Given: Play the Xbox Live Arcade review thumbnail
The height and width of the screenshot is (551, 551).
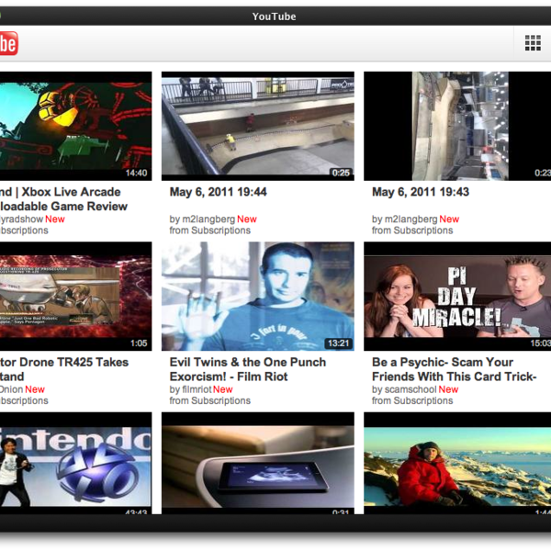Looking at the screenshot, I should point(75,126).
